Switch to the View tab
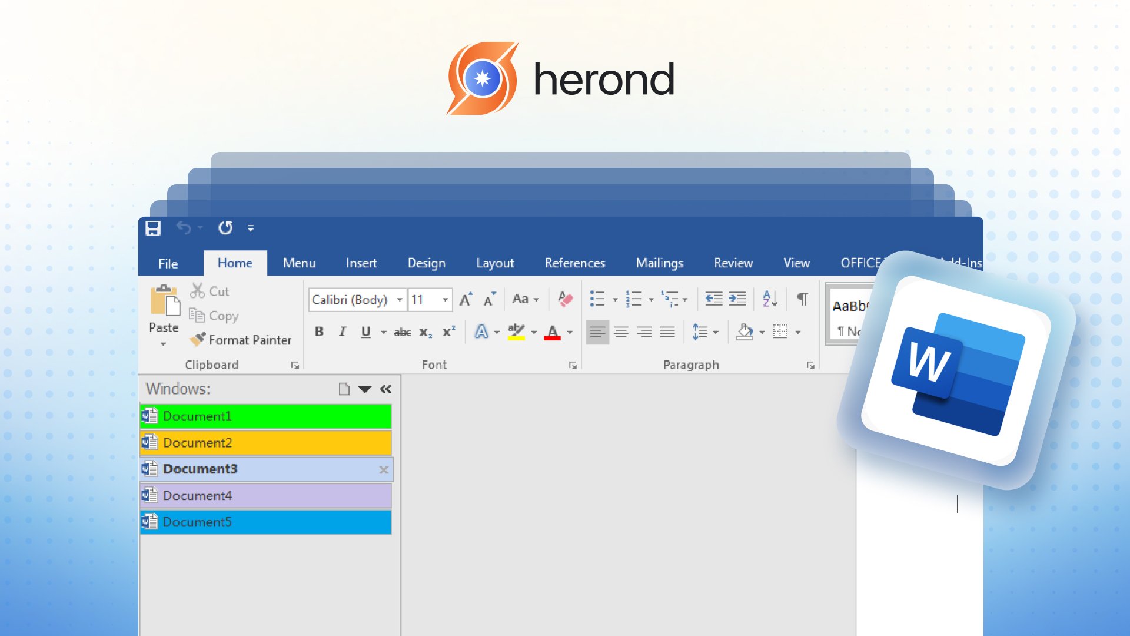 coord(796,263)
